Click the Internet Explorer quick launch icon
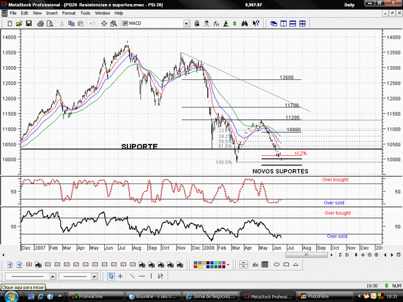This screenshot has width=403, height=302. click(x=41, y=296)
